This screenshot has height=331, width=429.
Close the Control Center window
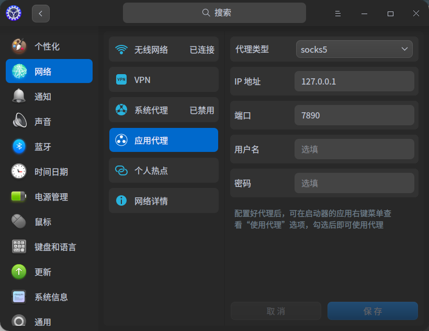click(416, 14)
